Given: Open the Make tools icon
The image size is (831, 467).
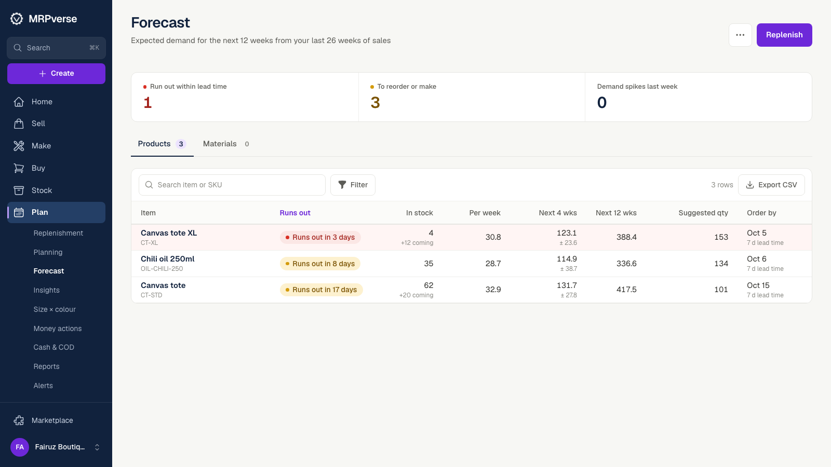Looking at the screenshot, I should tap(19, 146).
